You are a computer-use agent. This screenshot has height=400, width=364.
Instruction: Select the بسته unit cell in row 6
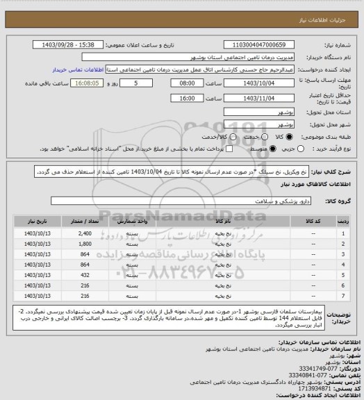pos(132,285)
